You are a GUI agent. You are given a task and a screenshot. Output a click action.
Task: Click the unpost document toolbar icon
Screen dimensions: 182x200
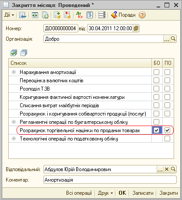coord(67,15)
